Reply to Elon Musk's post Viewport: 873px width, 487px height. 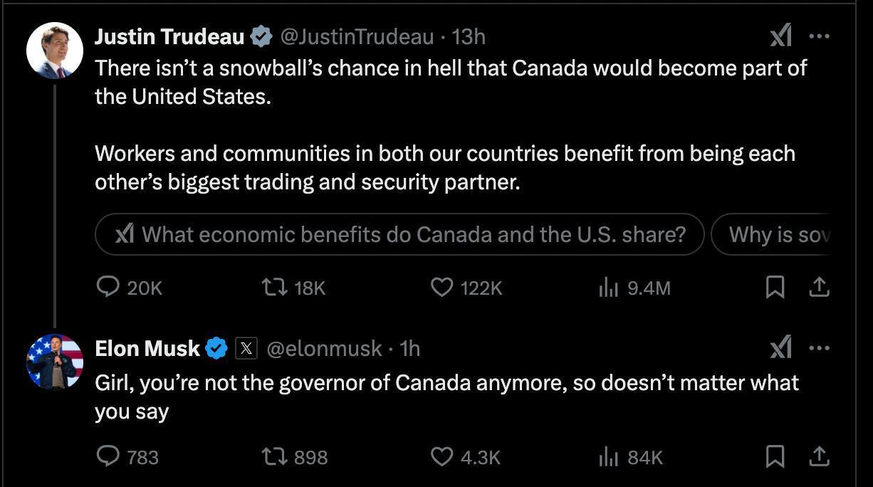(108, 456)
